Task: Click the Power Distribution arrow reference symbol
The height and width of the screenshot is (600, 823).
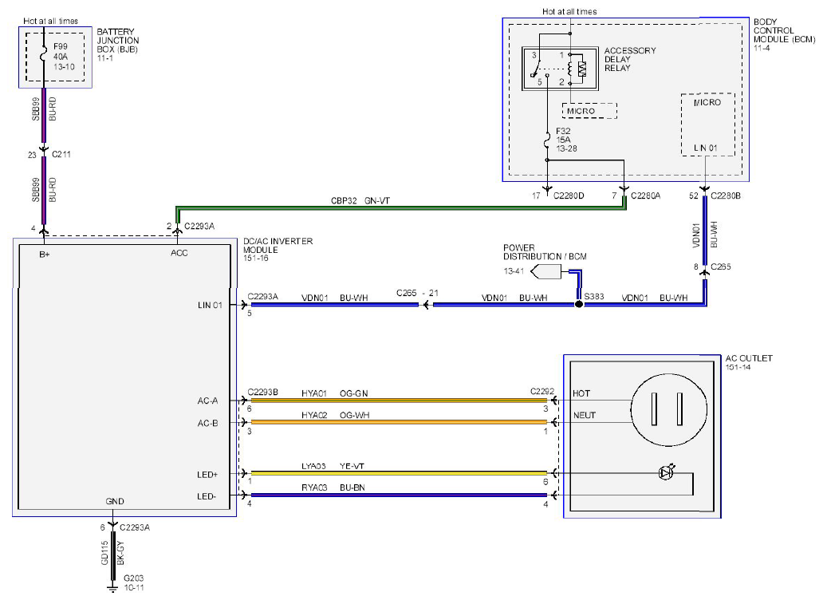Action: [x=545, y=272]
